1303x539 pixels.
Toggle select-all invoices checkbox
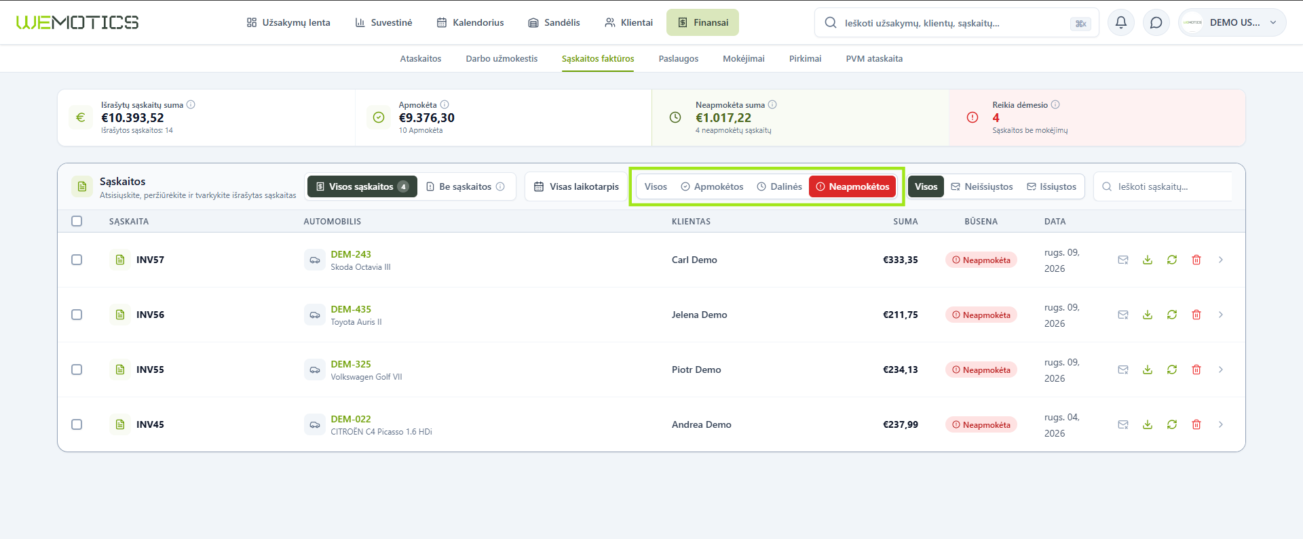pyautogui.click(x=77, y=221)
